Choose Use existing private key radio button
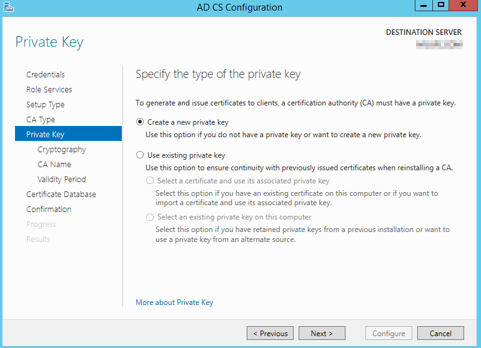The height and width of the screenshot is (348, 481). 140,155
